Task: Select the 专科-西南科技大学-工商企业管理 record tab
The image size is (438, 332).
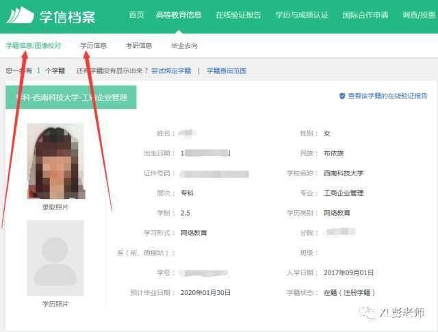Action: pyautogui.click(x=71, y=97)
